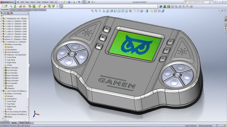Open the Hide/Show Items dropdown arrow
Image resolution: width=227 pixels, height=127 pixels.
[144, 11]
